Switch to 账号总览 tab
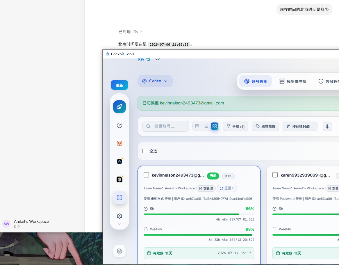Image resolution: width=339 pixels, height=265 pixels. pos(256,81)
